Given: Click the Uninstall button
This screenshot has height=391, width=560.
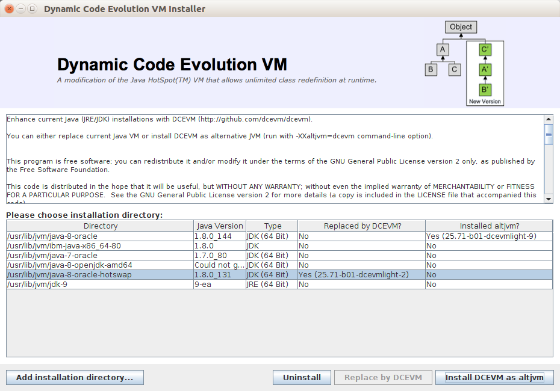Looking at the screenshot, I should point(302,377).
